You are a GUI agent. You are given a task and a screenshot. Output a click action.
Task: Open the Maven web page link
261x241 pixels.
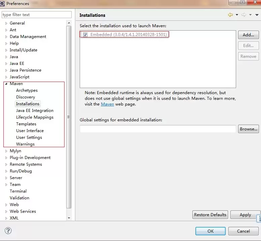click(107, 104)
